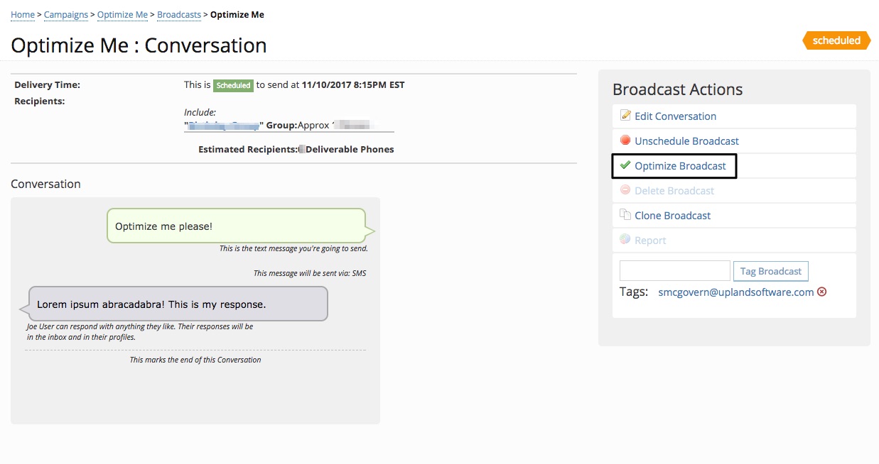879x464 pixels.
Task: Click the 'Conversation' section heading
Action: [45, 184]
